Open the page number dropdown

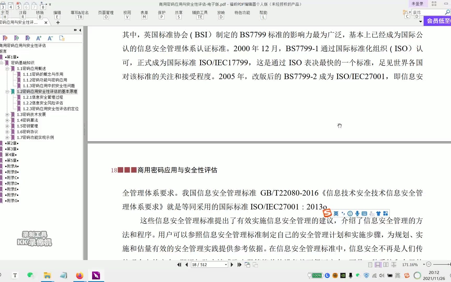tap(226, 265)
